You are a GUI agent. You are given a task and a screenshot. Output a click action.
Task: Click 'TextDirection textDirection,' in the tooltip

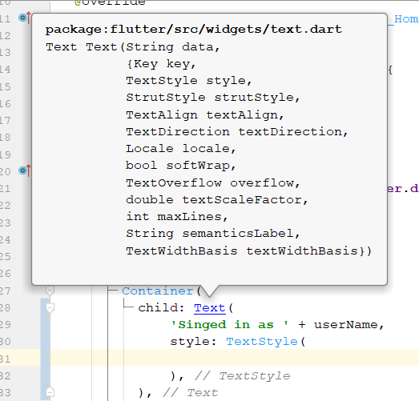[x=237, y=131]
